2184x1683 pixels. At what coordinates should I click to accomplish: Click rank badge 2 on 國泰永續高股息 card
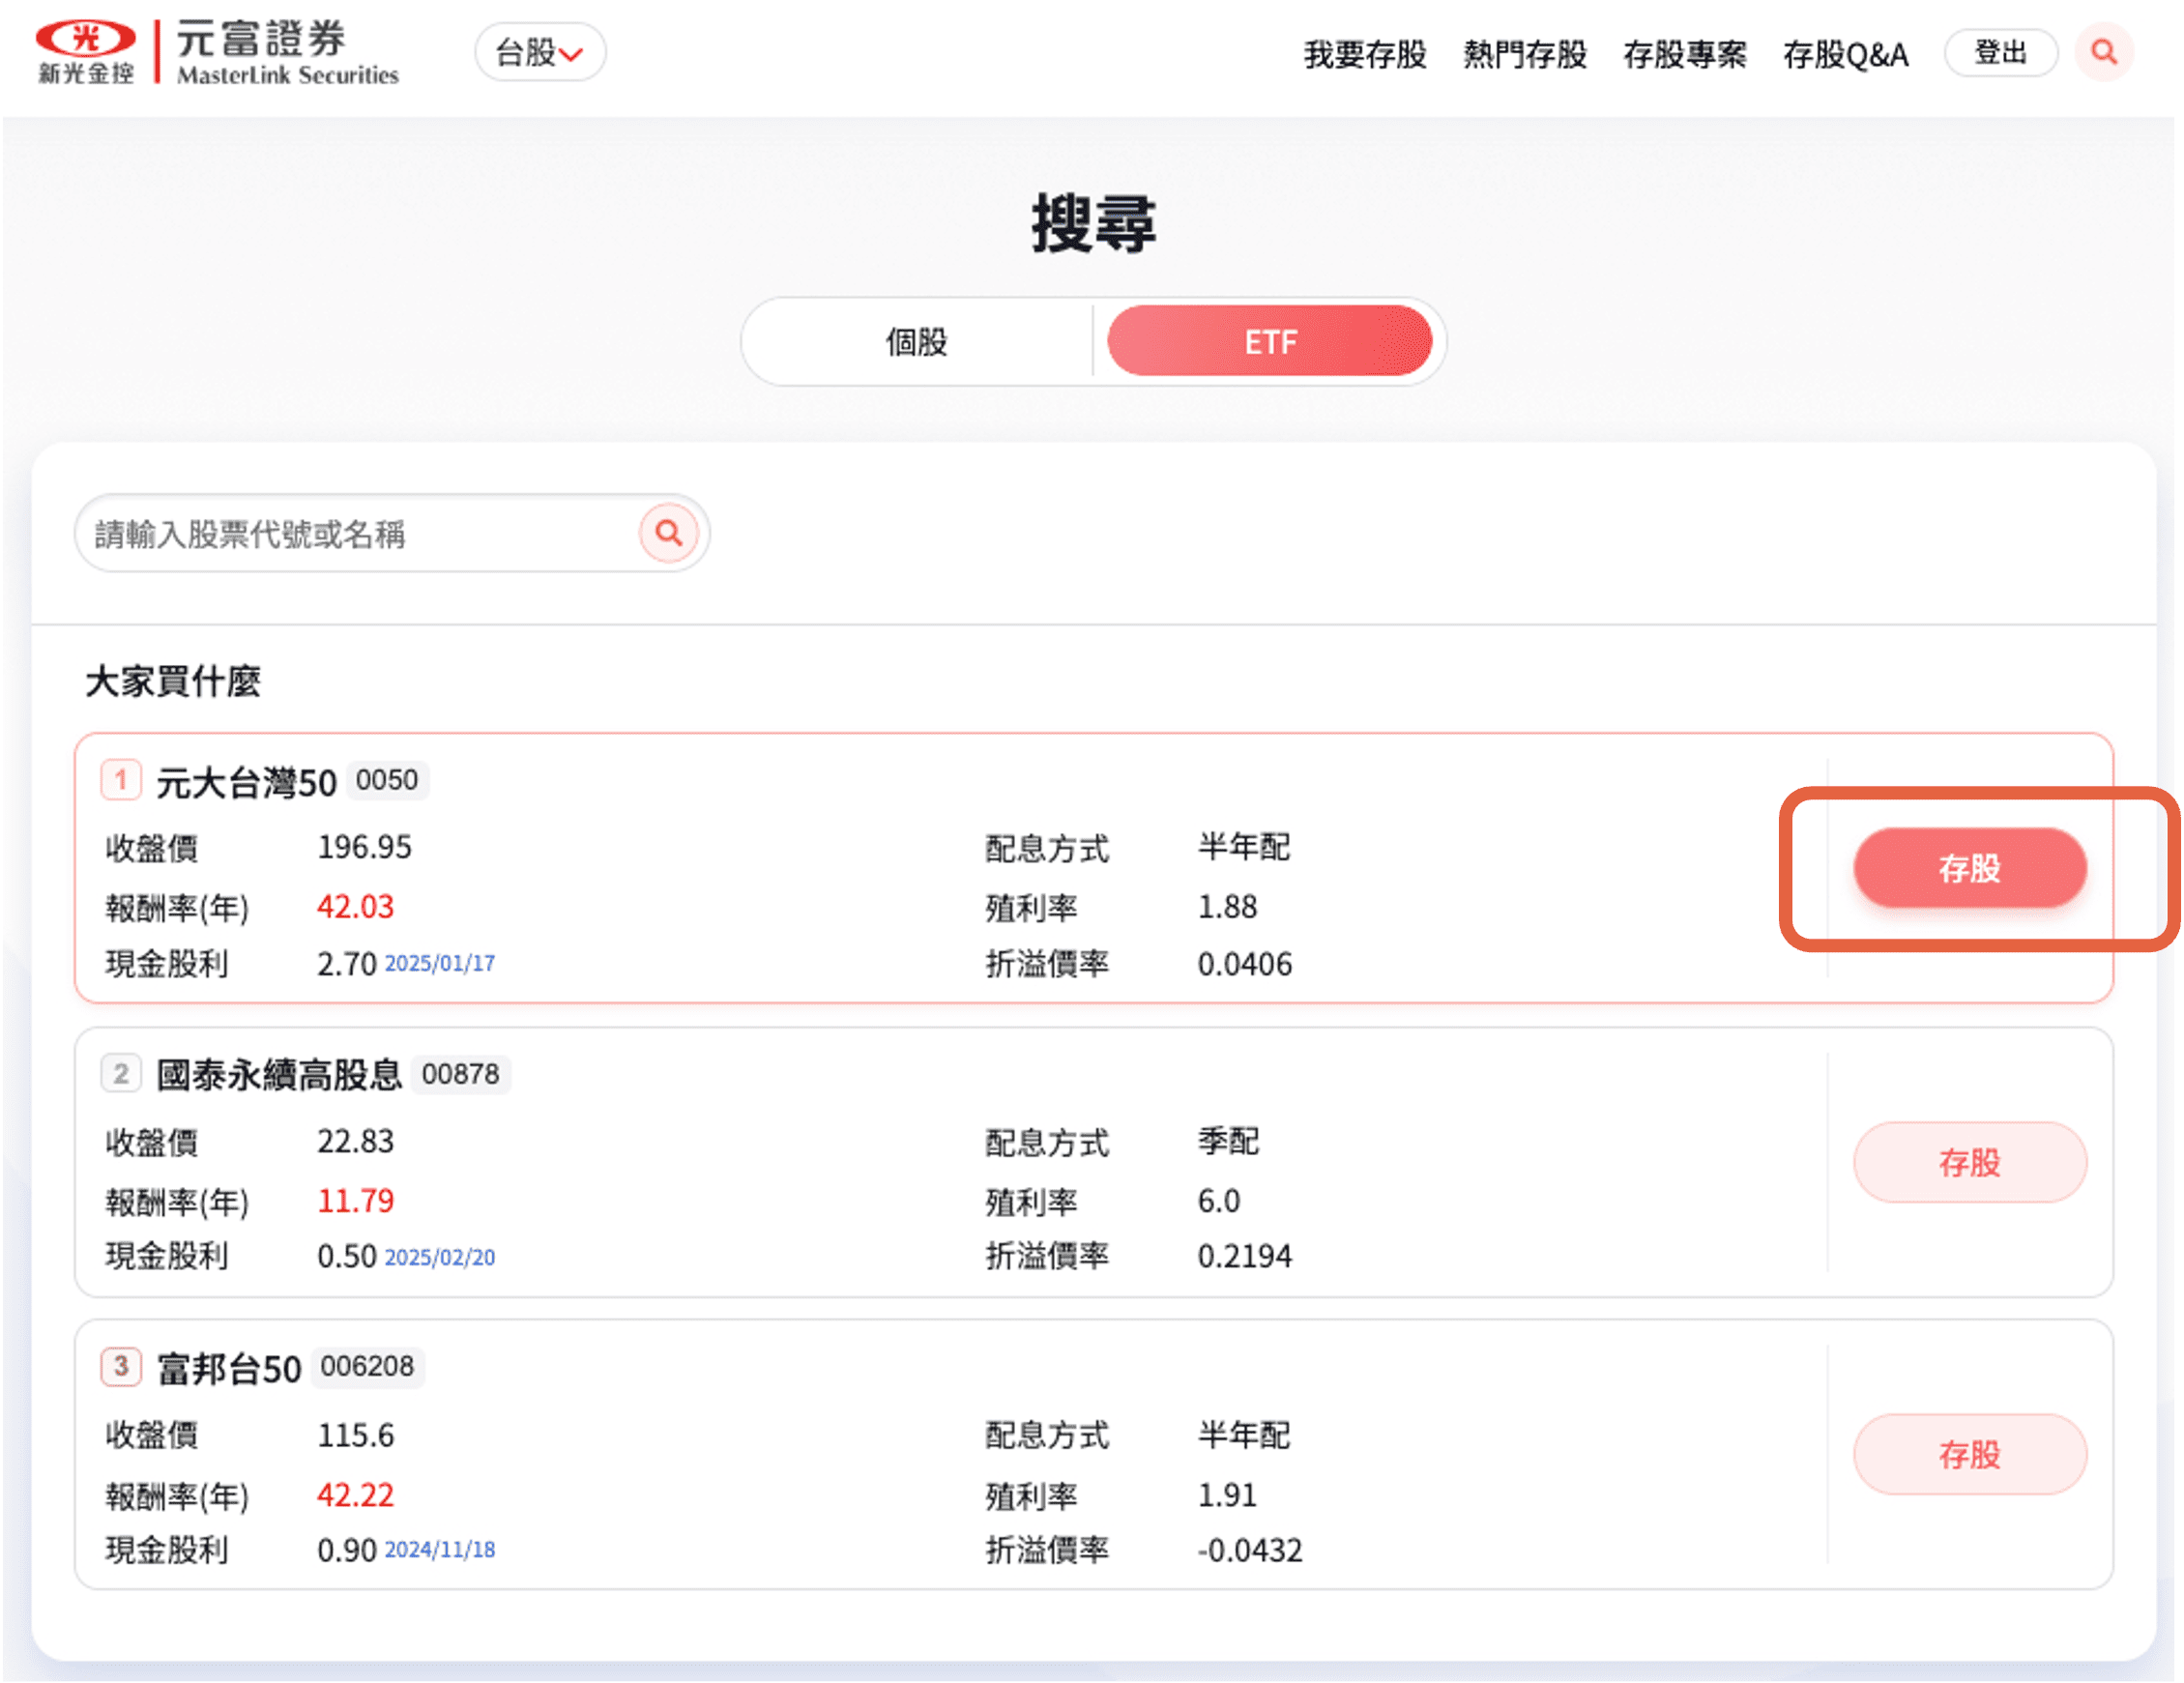coord(121,1074)
